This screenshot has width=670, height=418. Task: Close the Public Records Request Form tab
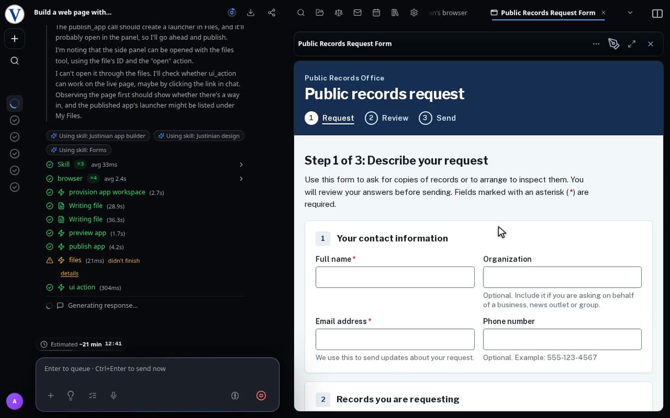click(603, 12)
